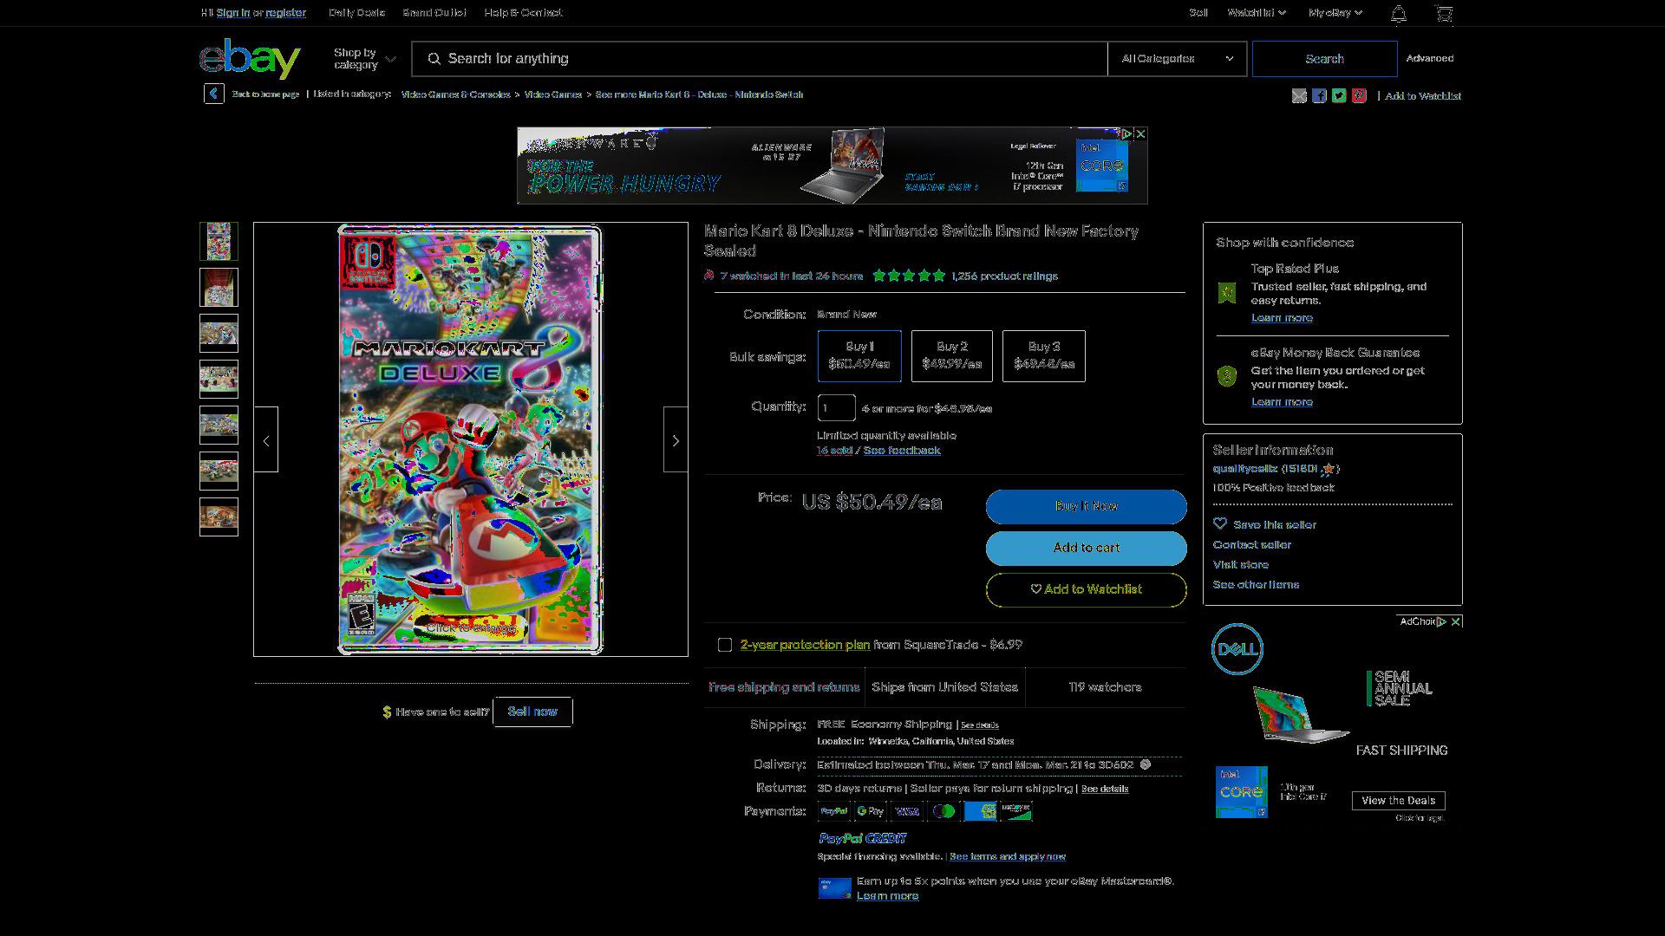Share listing on Facebook icon
1665x936 pixels.
[x=1319, y=96]
